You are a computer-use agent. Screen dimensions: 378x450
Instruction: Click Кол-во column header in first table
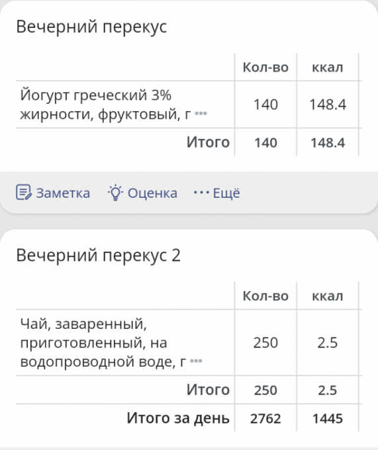265,67
